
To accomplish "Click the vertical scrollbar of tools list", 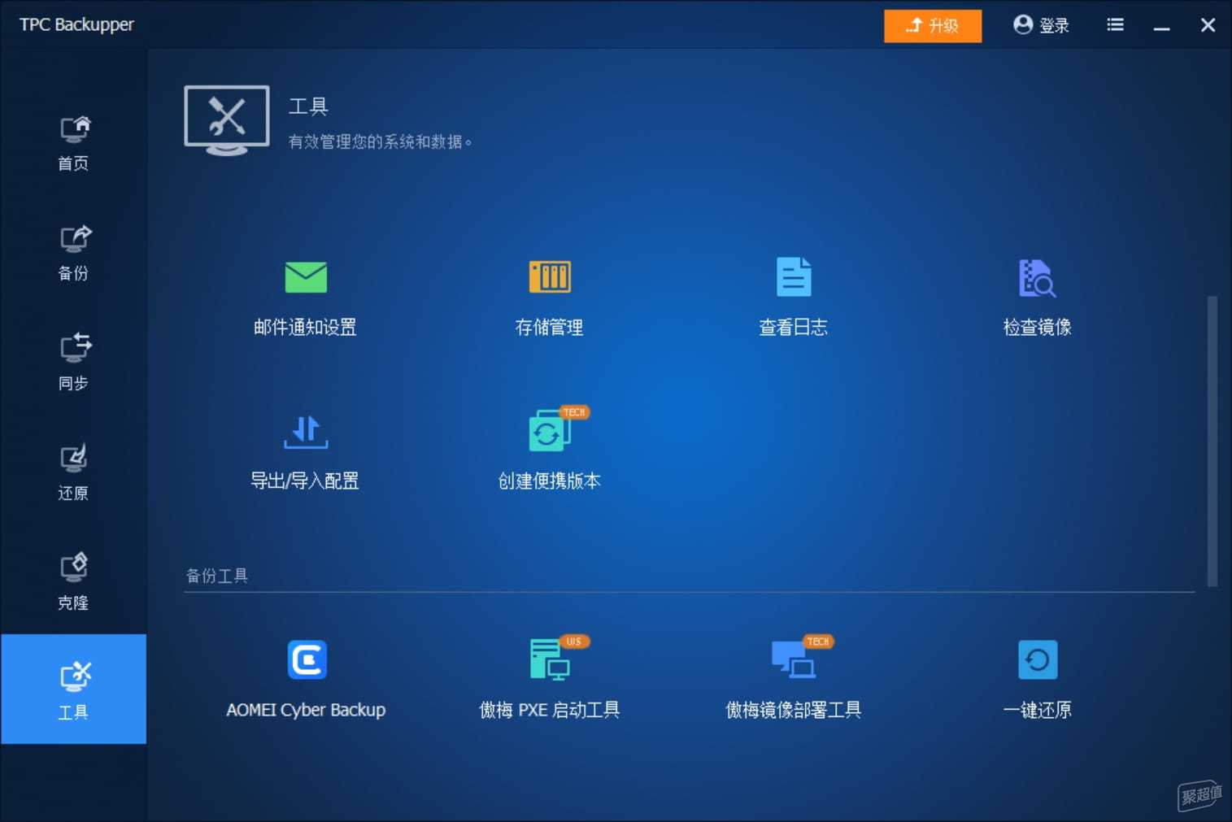I will point(1212,441).
